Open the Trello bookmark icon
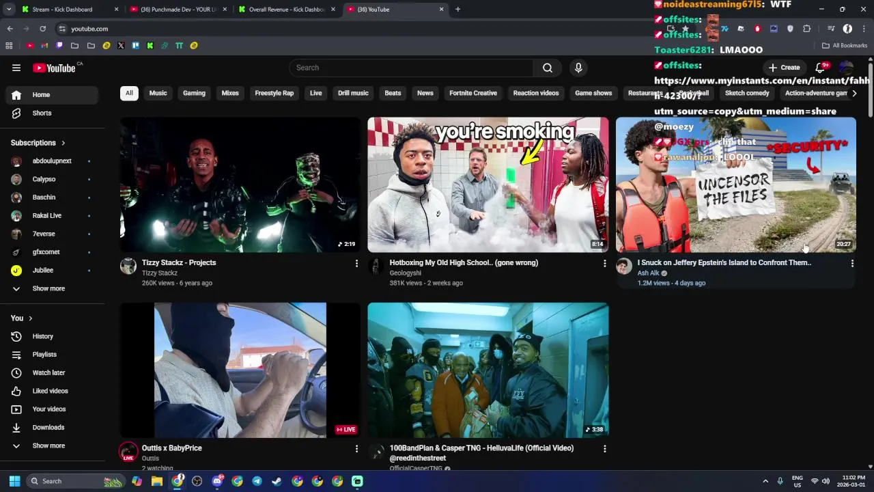Image resolution: width=874 pixels, height=492 pixels. [x=135, y=46]
